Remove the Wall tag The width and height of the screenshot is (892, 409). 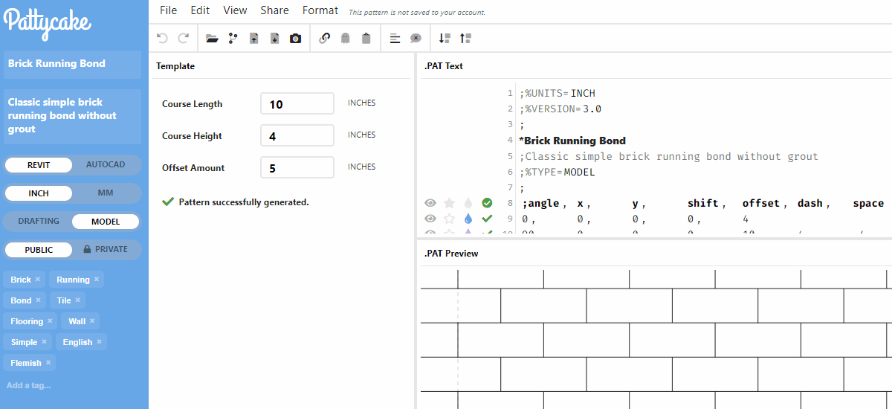(x=92, y=321)
